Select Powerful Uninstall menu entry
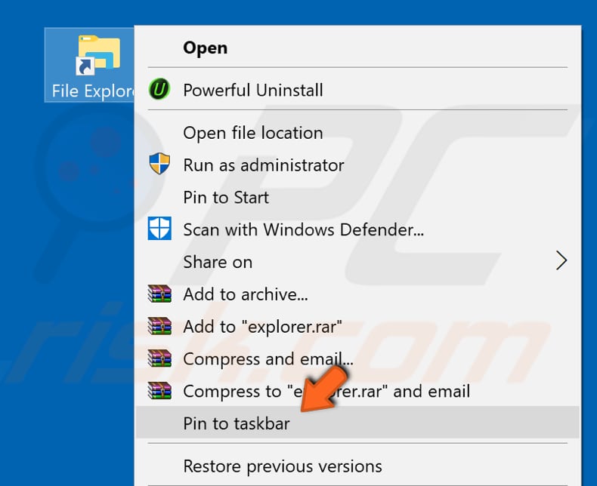597x486 pixels. [357, 90]
